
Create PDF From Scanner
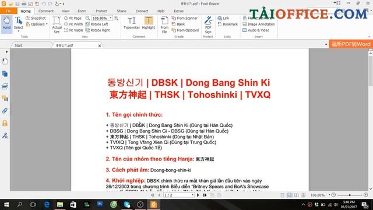click(185, 18)
